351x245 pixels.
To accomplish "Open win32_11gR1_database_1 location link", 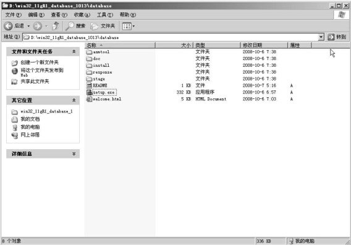I will tap(46, 111).
